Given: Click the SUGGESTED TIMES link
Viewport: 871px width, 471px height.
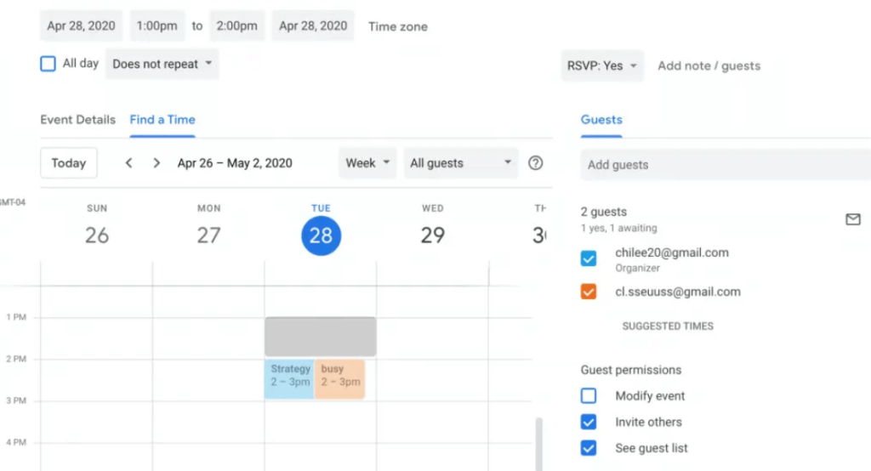Looking at the screenshot, I should click(668, 326).
